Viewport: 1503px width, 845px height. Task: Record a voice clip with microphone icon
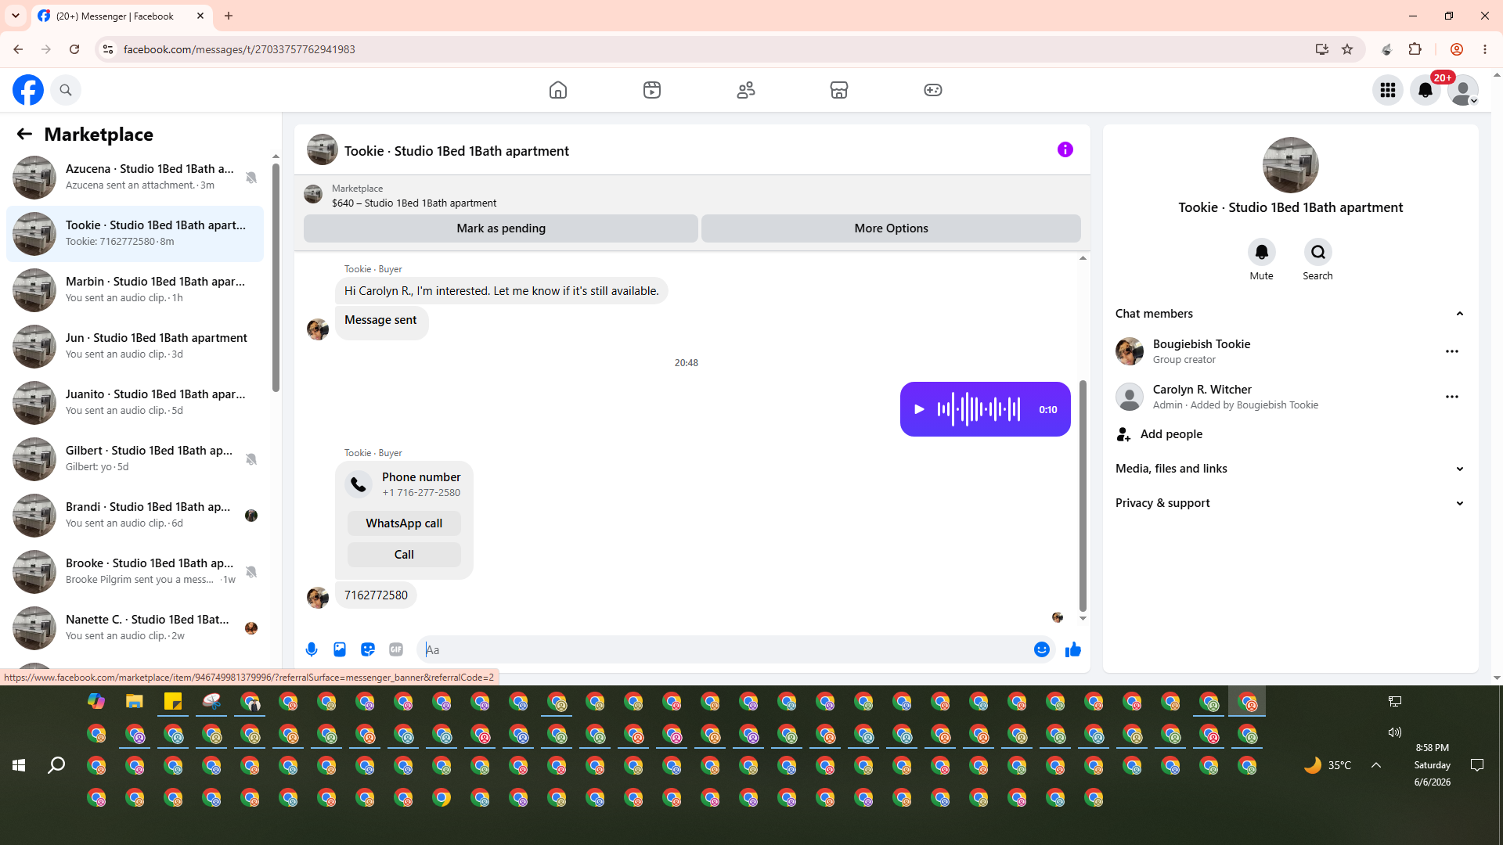click(x=312, y=649)
